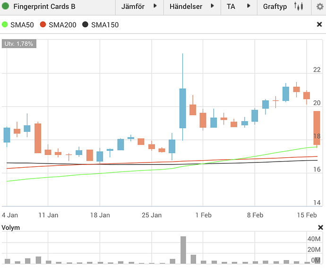Click the Utv. 1,78% performance badge
Image resolution: width=326 pixels, height=269 pixels.
point(19,44)
